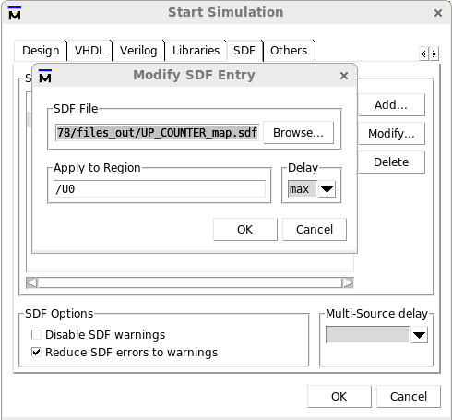
Task: Click the Apply to Region input field
Action: [160, 189]
